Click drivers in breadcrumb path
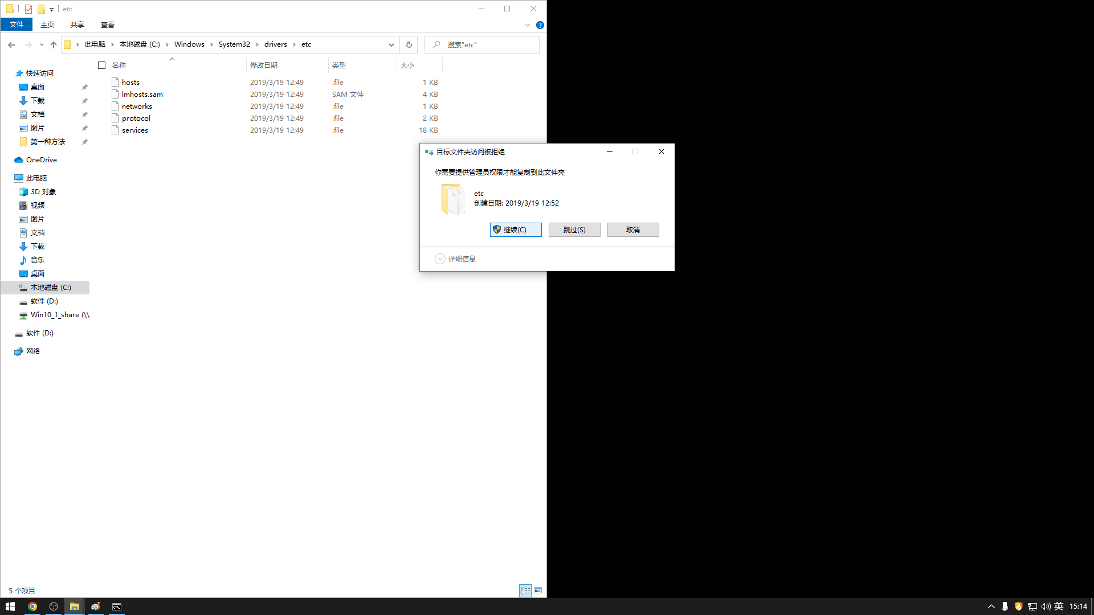The height and width of the screenshot is (615, 1094). click(x=276, y=44)
